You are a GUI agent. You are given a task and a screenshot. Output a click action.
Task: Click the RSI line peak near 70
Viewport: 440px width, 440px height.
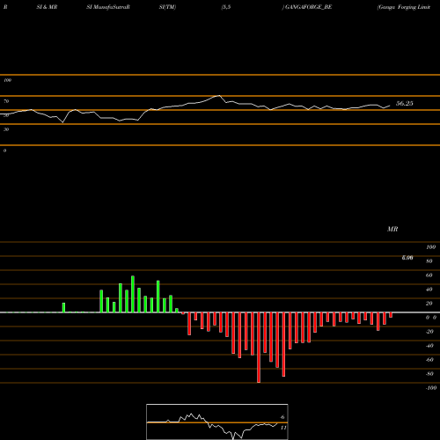click(x=218, y=96)
